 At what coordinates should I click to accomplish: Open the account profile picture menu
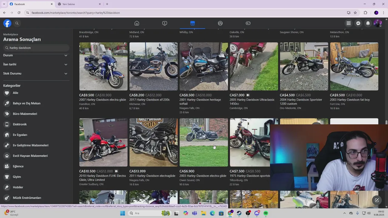[x=378, y=23]
